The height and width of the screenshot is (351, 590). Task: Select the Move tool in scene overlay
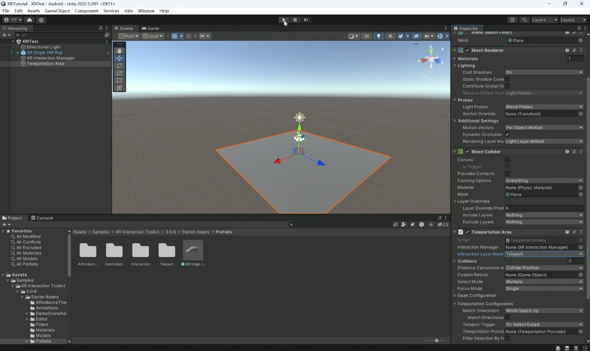(x=119, y=58)
